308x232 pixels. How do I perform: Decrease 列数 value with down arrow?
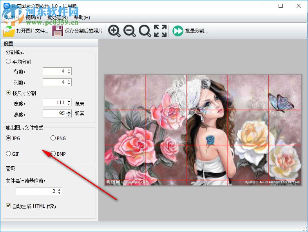coord(69,84)
